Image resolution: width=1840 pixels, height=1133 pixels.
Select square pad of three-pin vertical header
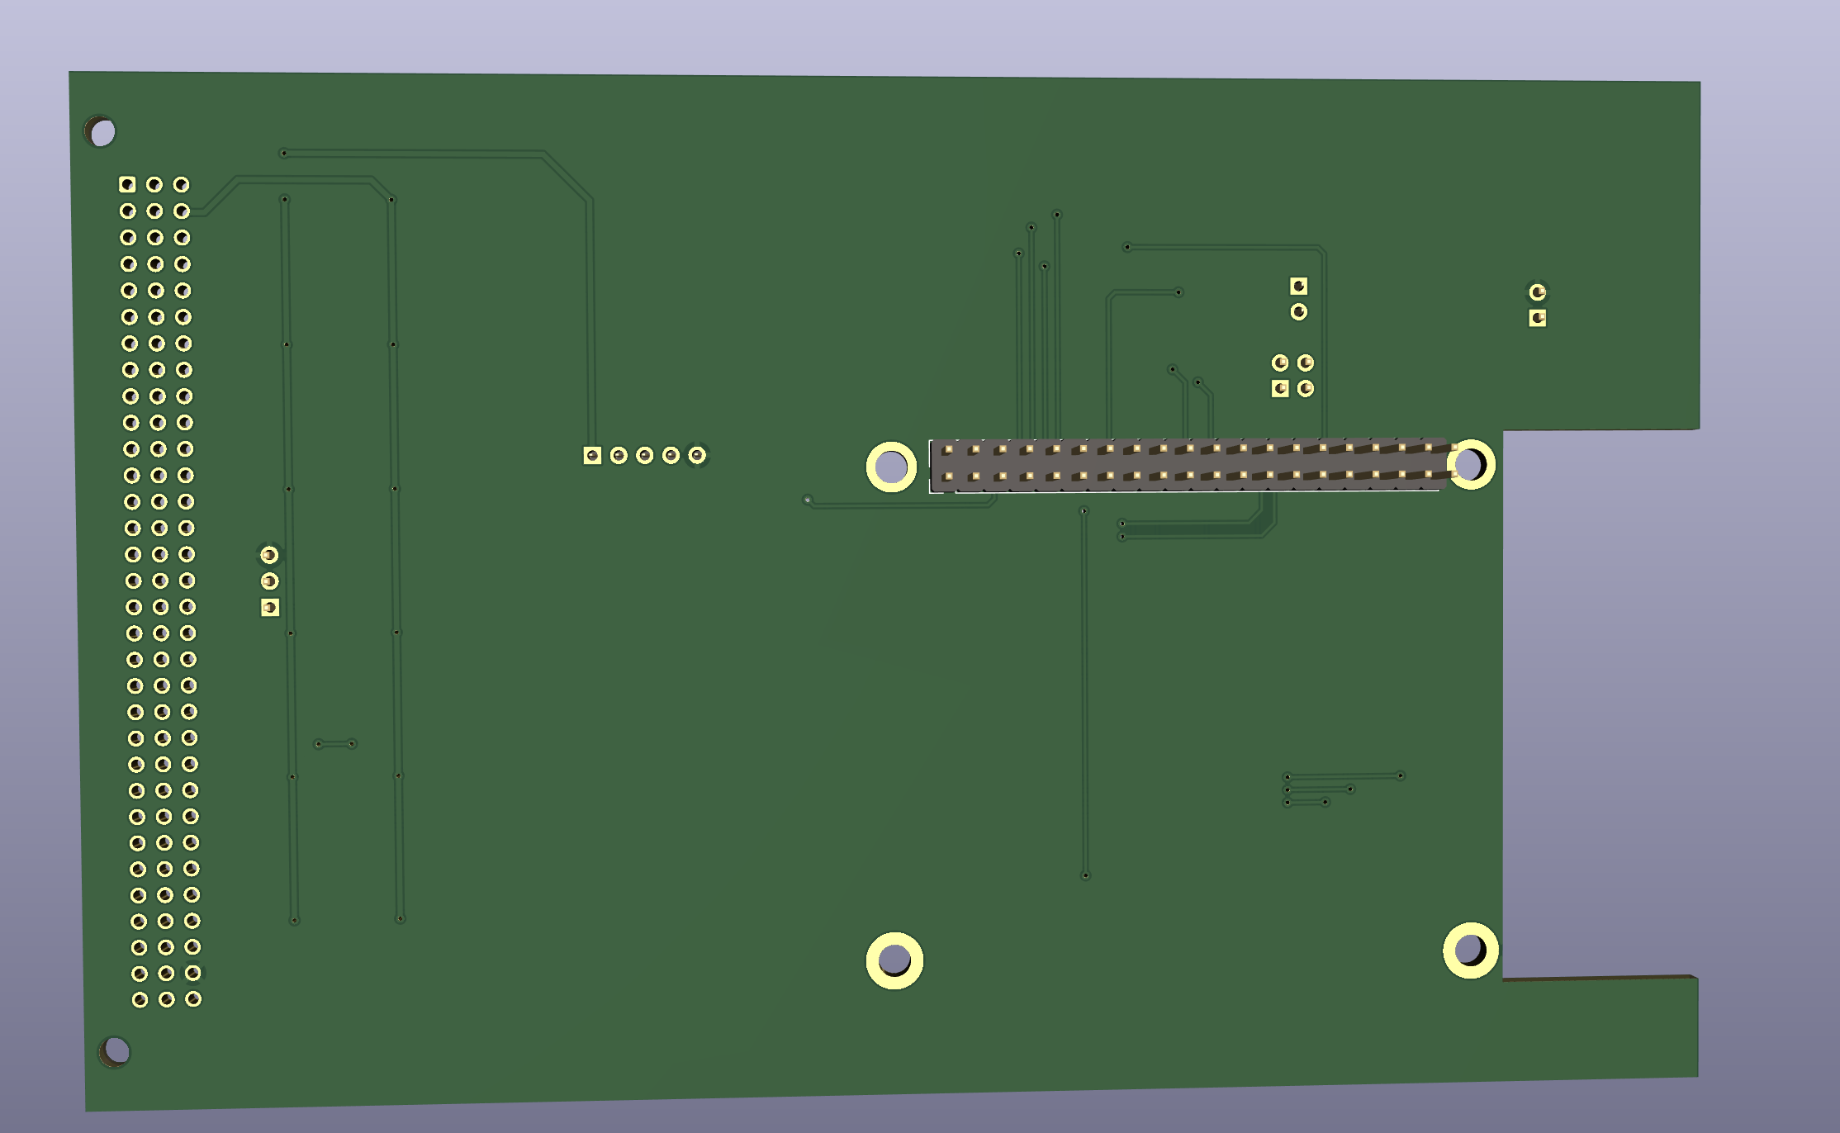pos(270,608)
